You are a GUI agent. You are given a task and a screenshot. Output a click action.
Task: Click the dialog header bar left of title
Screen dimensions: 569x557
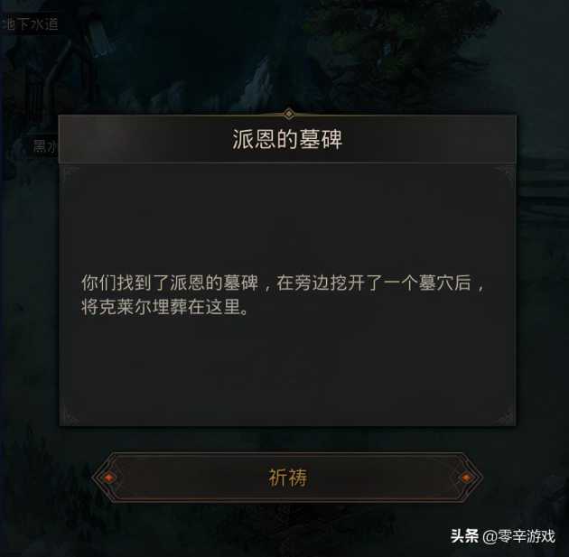pos(145,139)
